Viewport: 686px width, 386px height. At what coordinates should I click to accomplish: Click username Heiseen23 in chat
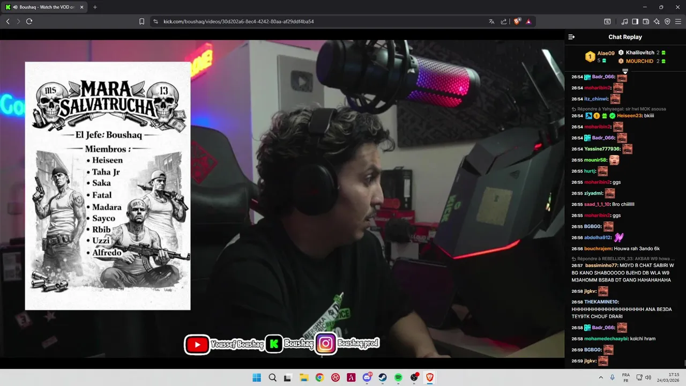click(x=629, y=116)
